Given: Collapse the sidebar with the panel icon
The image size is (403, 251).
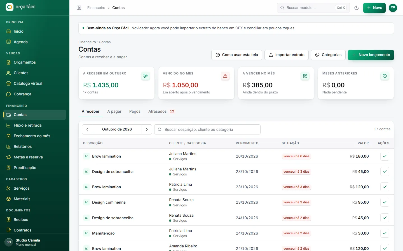Looking at the screenshot, I should pos(79,8).
